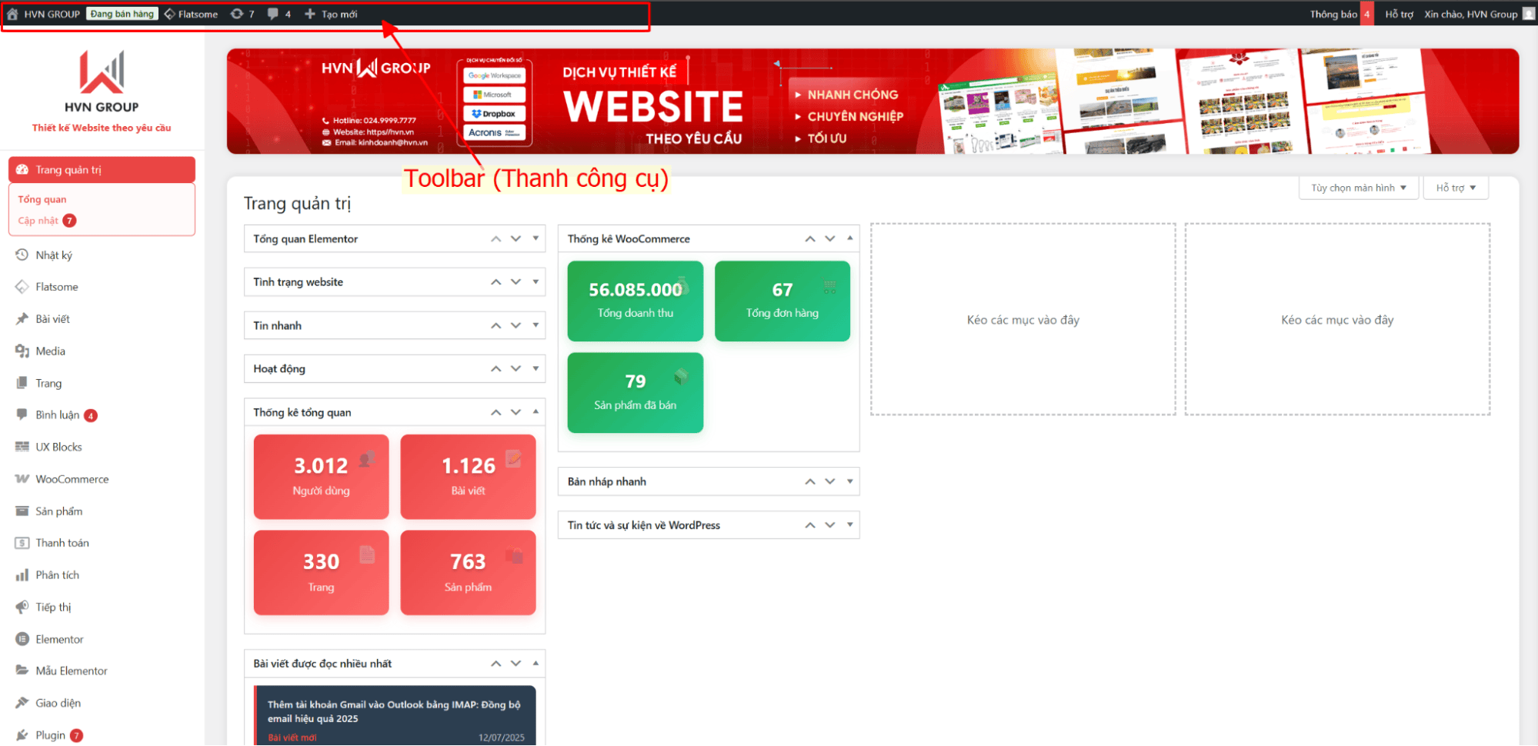Image resolution: width=1538 pixels, height=746 pixels.
Task: Collapse the Thống kê WooCommerce panel
Action: pos(849,238)
